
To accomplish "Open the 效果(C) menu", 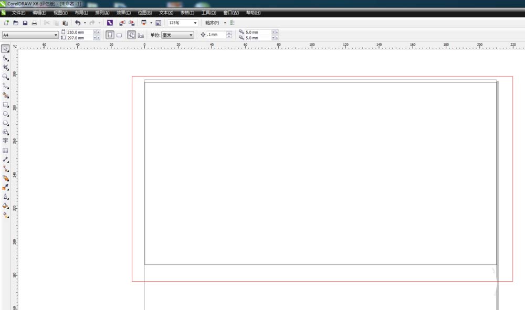I will [x=124, y=13].
